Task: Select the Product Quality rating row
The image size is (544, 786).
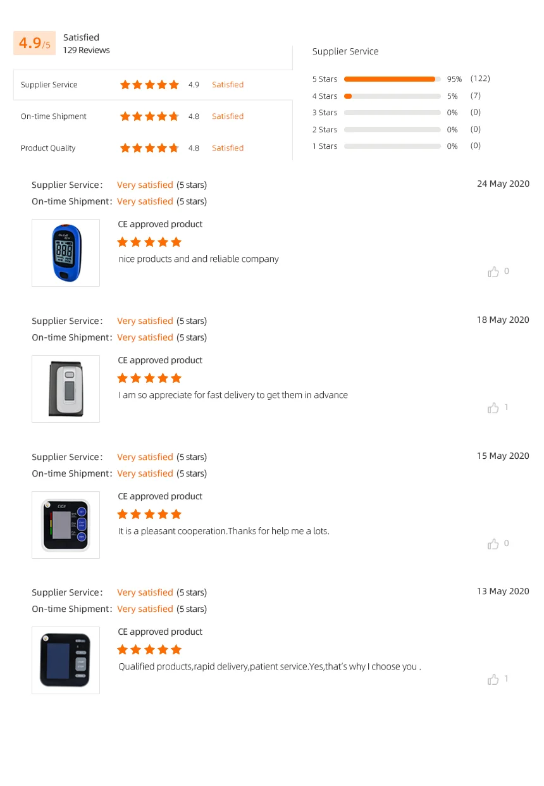Action: [48, 148]
